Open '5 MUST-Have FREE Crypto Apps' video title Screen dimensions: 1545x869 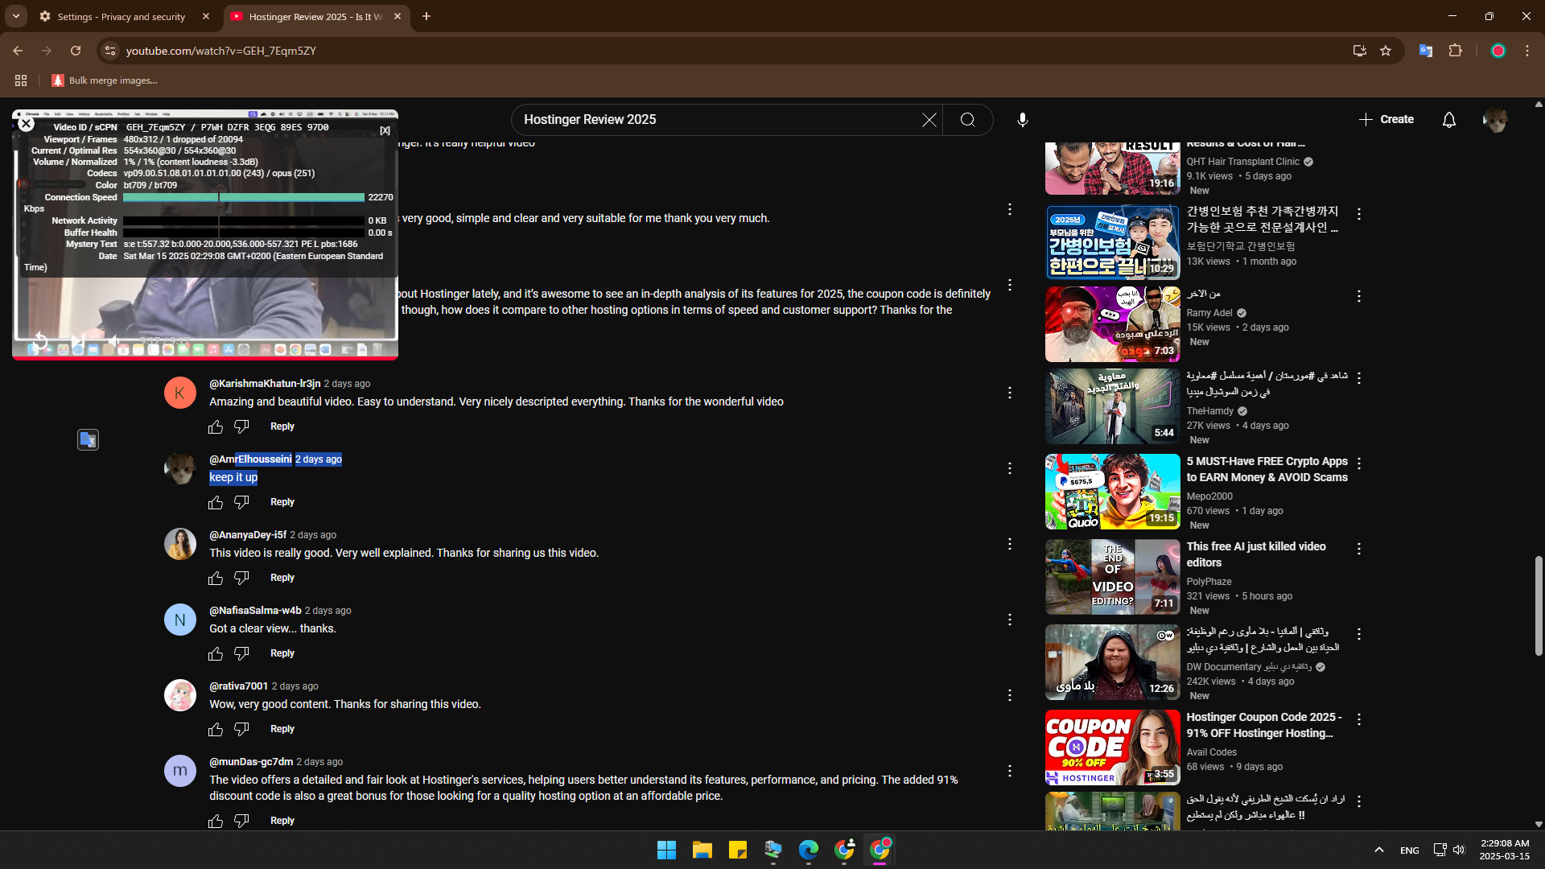[1267, 469]
